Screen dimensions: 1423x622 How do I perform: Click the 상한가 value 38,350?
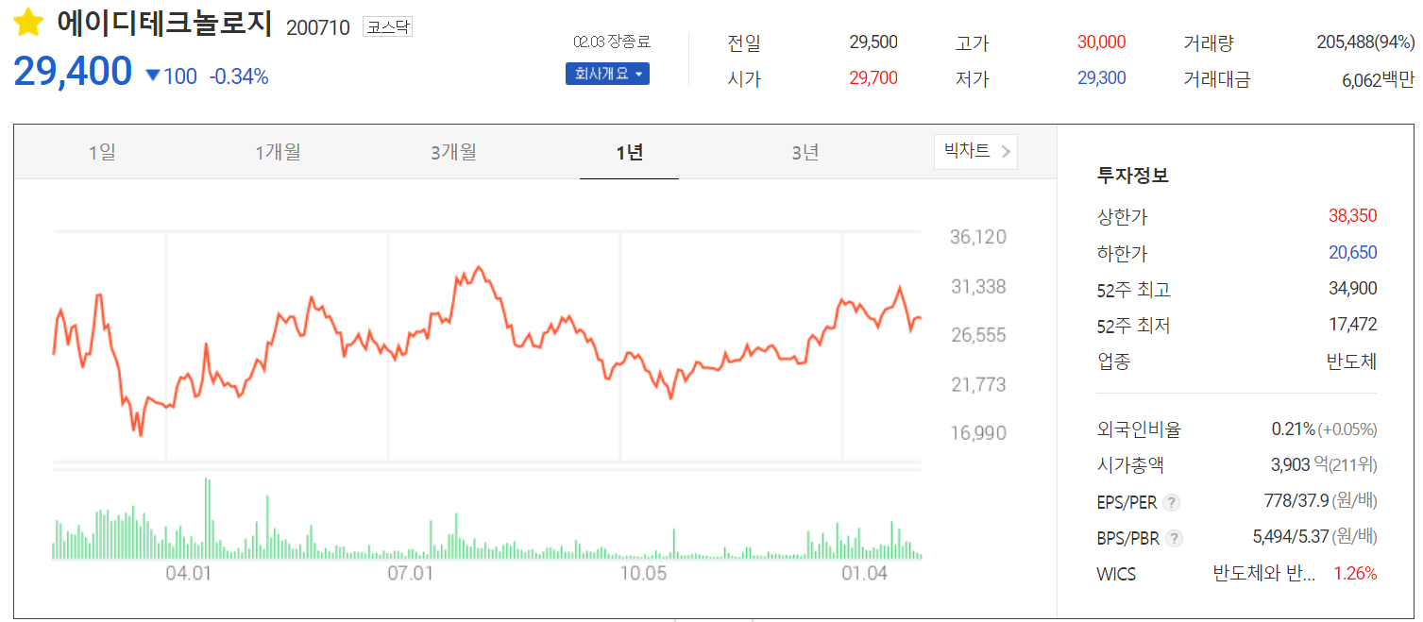click(x=1352, y=216)
